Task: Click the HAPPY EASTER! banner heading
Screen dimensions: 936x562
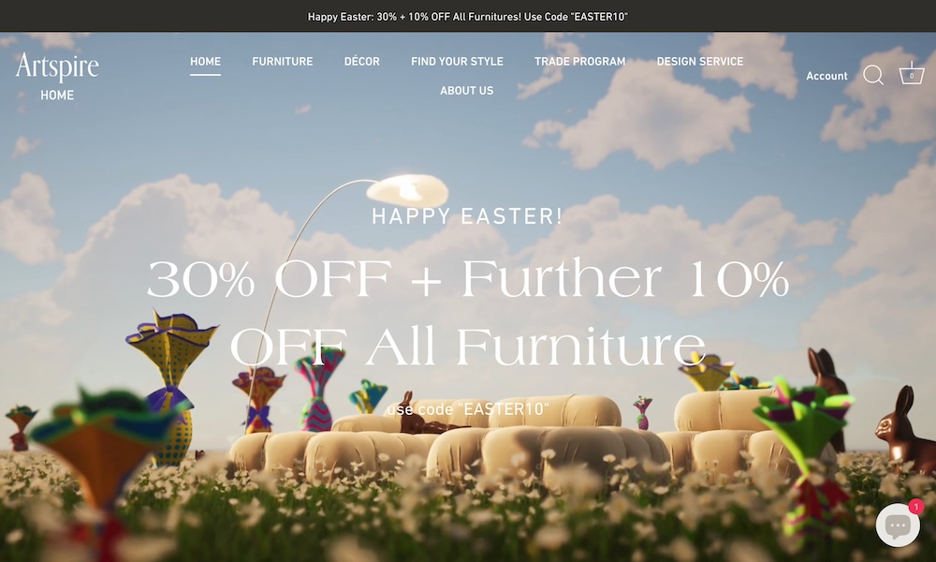Action: click(467, 216)
